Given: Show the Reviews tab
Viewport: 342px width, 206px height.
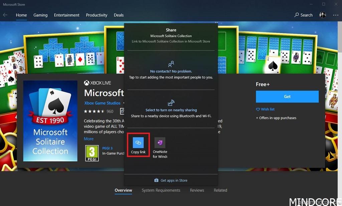Looking at the screenshot, I should tap(197, 190).
